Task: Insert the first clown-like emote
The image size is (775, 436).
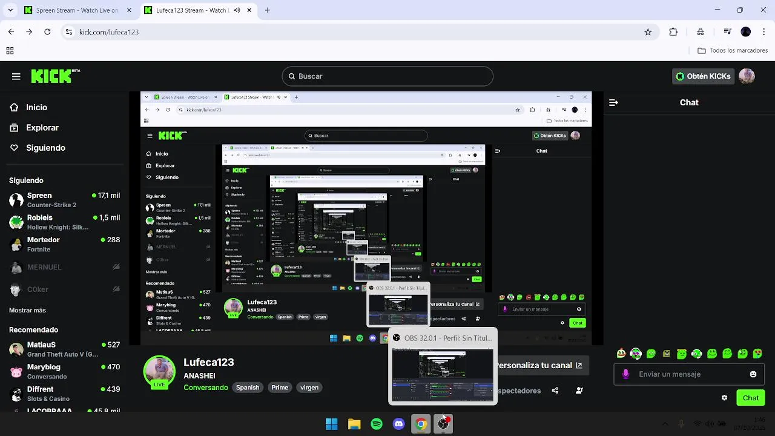Action: [621, 354]
